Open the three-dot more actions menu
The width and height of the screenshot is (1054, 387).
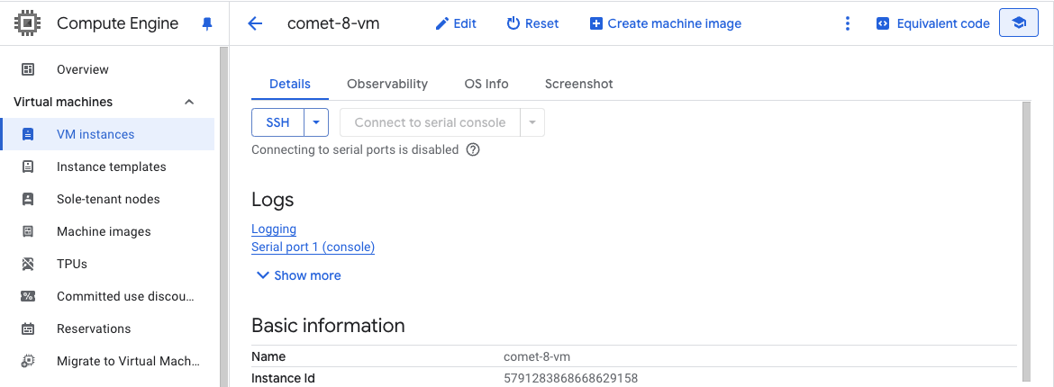tap(847, 24)
